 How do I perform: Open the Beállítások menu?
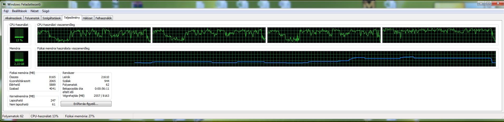coord(20,11)
